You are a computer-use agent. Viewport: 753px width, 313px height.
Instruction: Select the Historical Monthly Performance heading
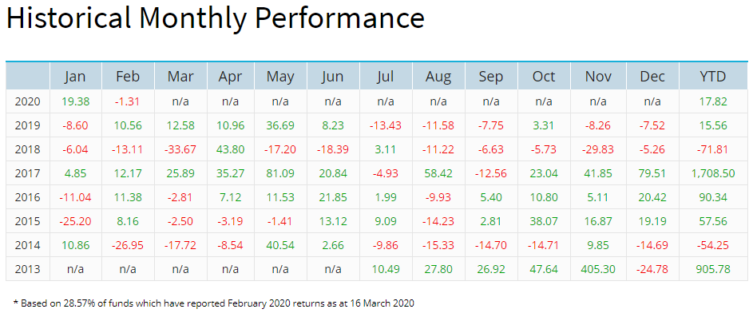[215, 18]
